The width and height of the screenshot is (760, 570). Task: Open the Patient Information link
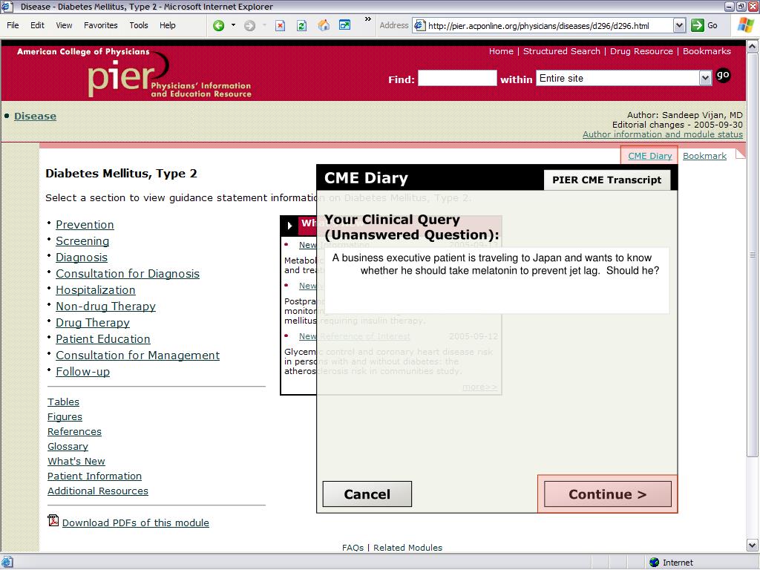94,476
